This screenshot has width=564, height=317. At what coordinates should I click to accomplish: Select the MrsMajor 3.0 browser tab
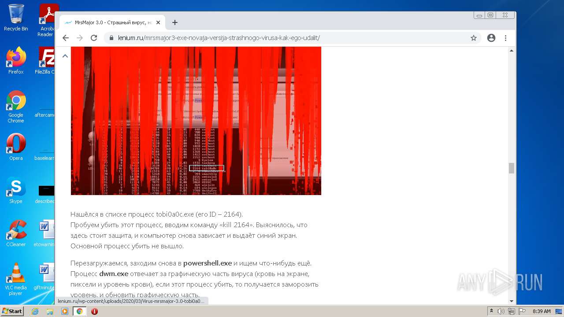(x=113, y=22)
